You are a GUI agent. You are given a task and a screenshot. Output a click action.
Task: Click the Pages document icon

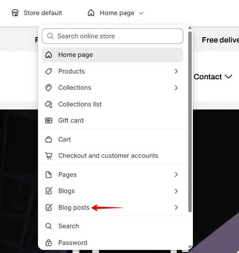coord(49,174)
